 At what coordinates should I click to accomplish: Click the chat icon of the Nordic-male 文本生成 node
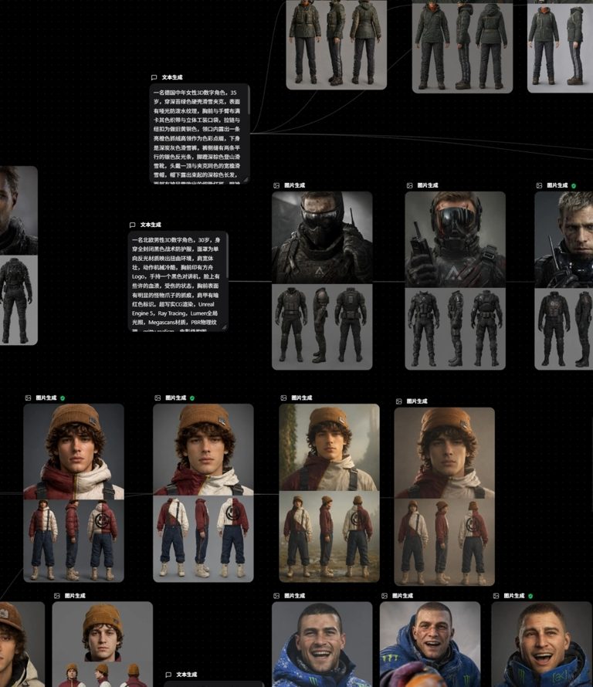pyautogui.click(x=132, y=225)
